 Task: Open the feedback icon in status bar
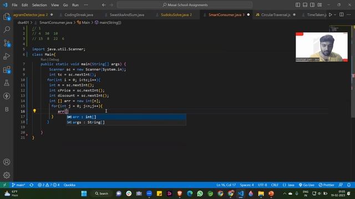pos(341,185)
